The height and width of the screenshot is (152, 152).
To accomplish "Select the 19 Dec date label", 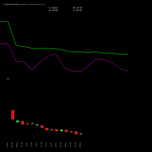I will coord(56,145).
